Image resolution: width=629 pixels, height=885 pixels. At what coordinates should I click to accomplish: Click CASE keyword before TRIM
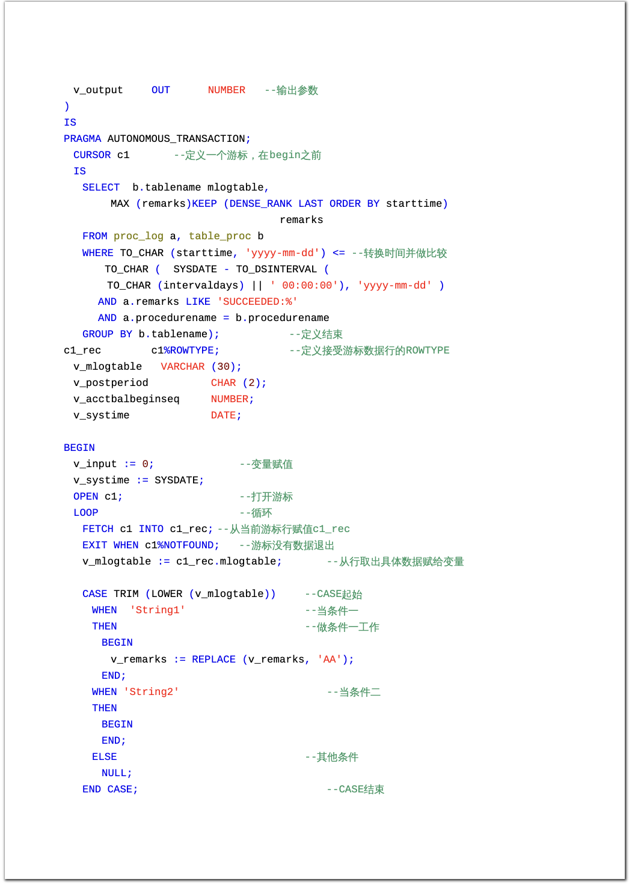click(x=95, y=594)
